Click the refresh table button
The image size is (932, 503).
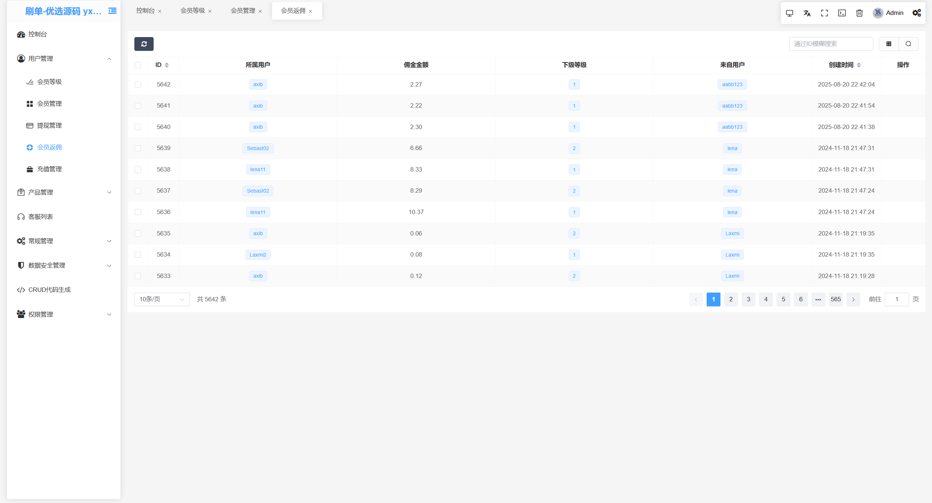coord(144,44)
